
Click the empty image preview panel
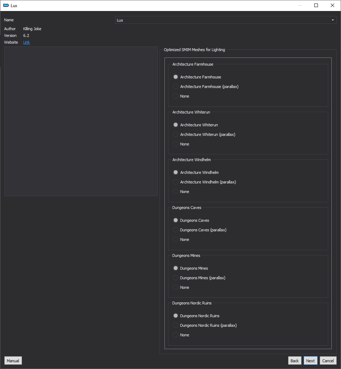tap(81, 121)
